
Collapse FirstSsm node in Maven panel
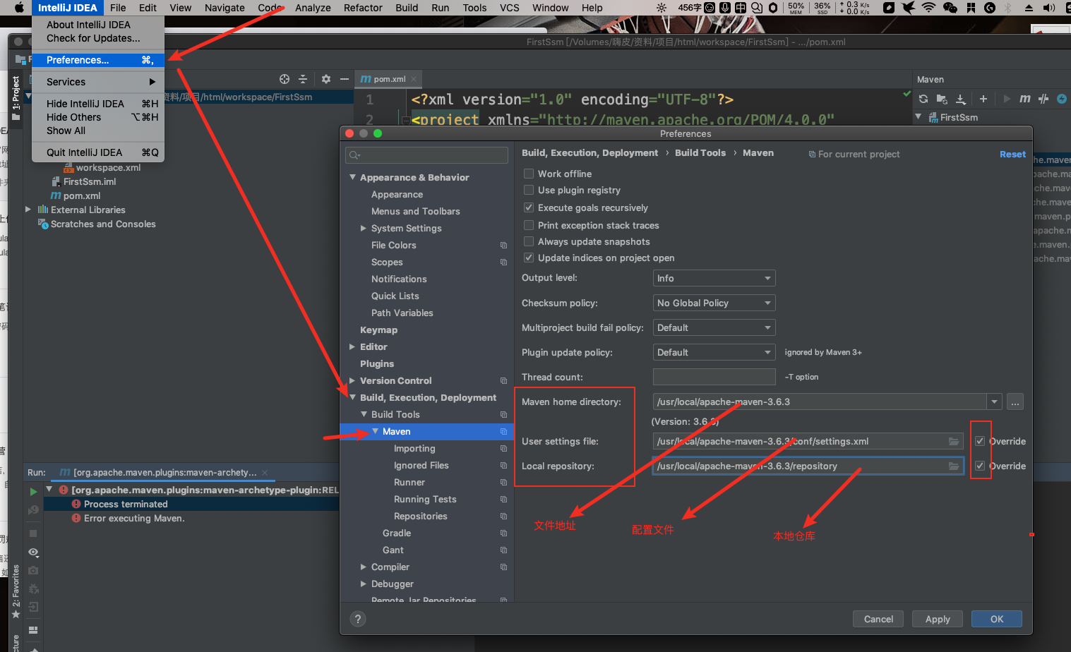pos(919,117)
